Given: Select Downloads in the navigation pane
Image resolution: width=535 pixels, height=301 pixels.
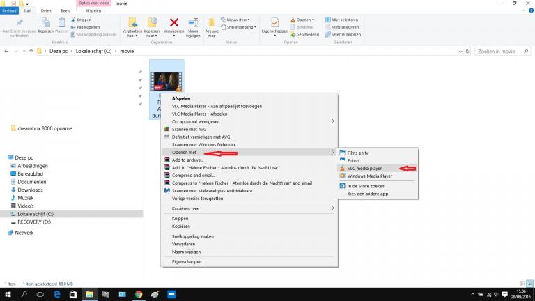Looking at the screenshot, I should pyautogui.click(x=30, y=190).
